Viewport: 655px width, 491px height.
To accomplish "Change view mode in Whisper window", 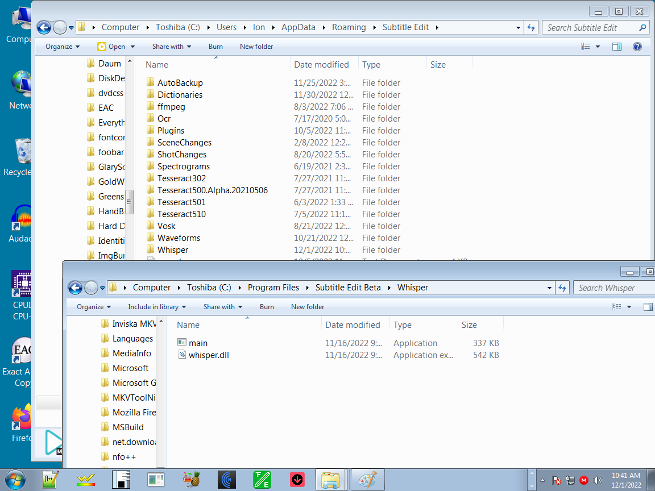I will tap(616, 306).
